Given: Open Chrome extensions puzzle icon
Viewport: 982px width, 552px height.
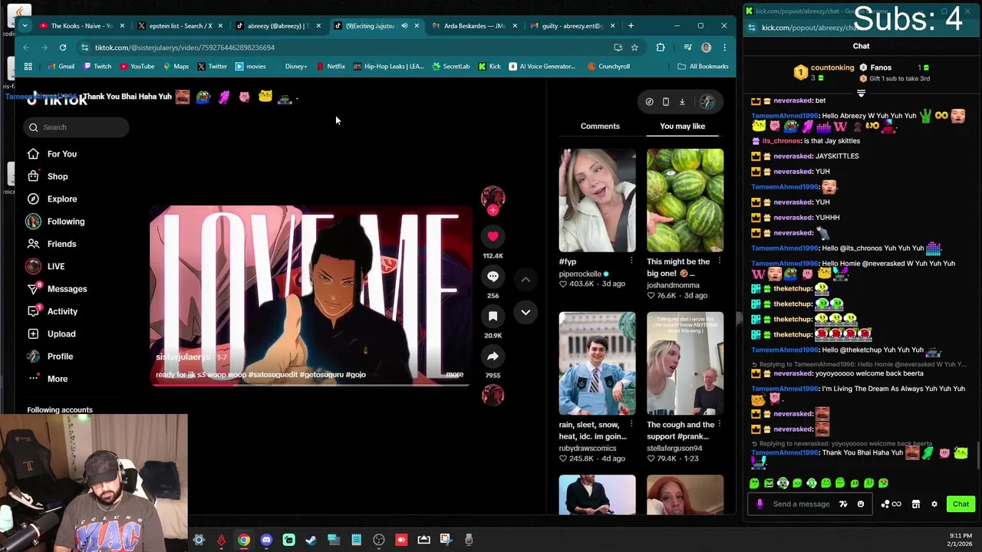Looking at the screenshot, I should [661, 48].
